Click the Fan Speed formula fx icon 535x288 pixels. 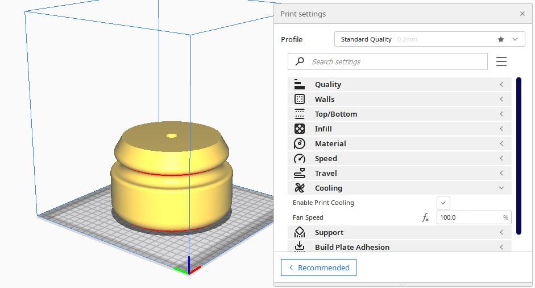pos(425,217)
